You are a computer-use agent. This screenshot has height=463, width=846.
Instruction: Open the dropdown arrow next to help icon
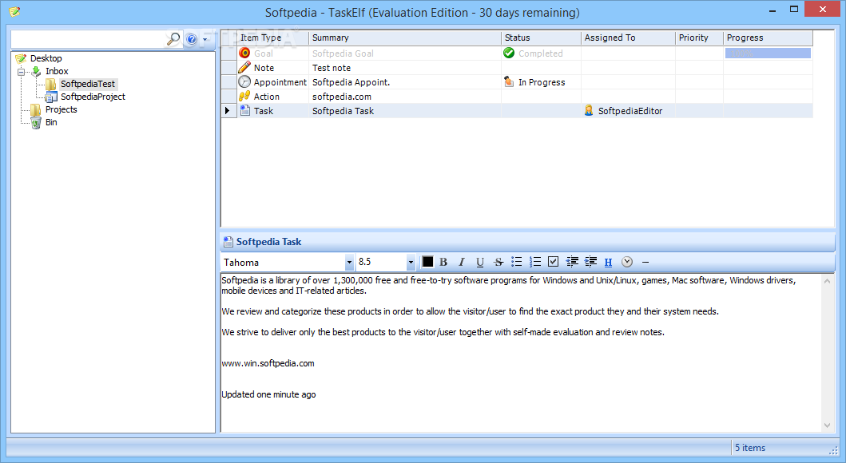(x=205, y=39)
